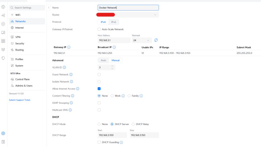The width and height of the screenshot is (261, 147).
Task: Click the DHCP Range Start field
Action: pyautogui.click(x=112, y=135)
